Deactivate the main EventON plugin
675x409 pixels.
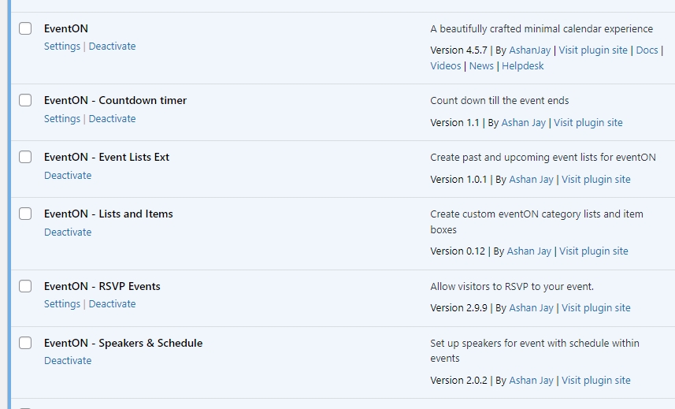112,46
